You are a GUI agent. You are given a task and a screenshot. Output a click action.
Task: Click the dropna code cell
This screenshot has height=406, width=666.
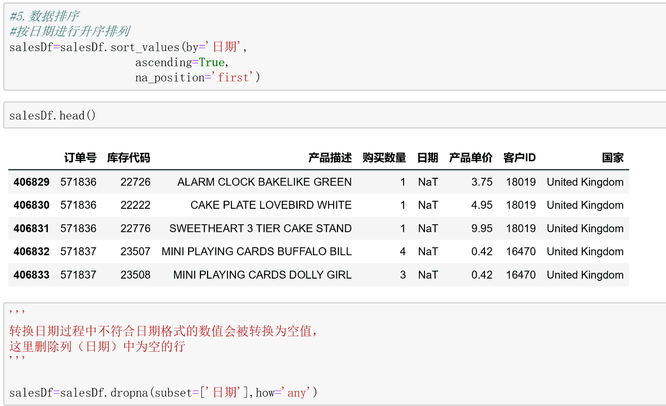click(335, 353)
